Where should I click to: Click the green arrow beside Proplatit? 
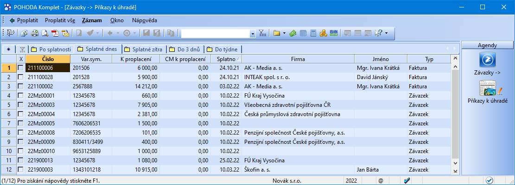(12, 20)
